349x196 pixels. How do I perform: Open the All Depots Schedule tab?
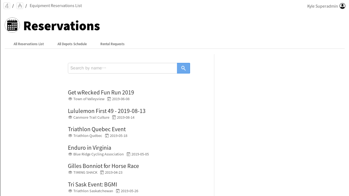click(x=72, y=44)
